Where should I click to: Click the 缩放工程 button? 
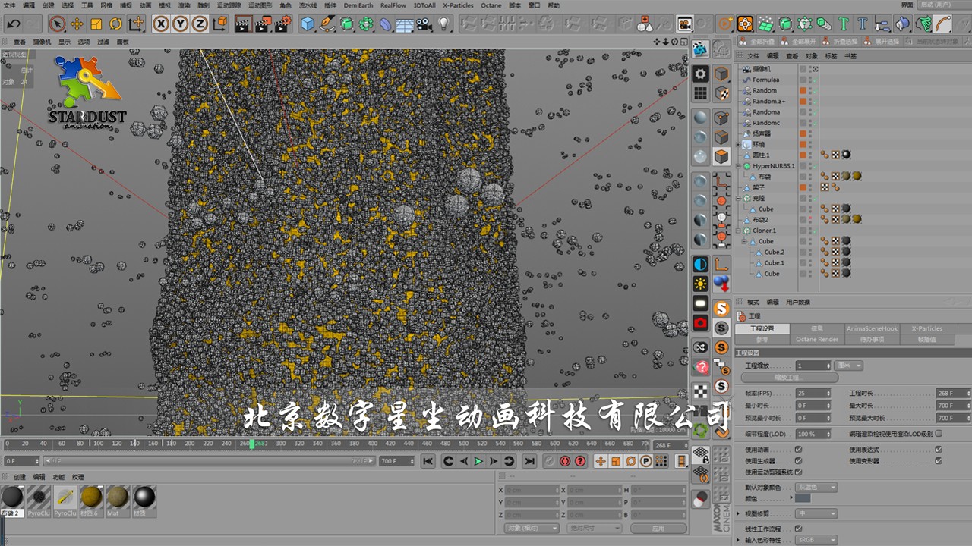[x=789, y=378]
